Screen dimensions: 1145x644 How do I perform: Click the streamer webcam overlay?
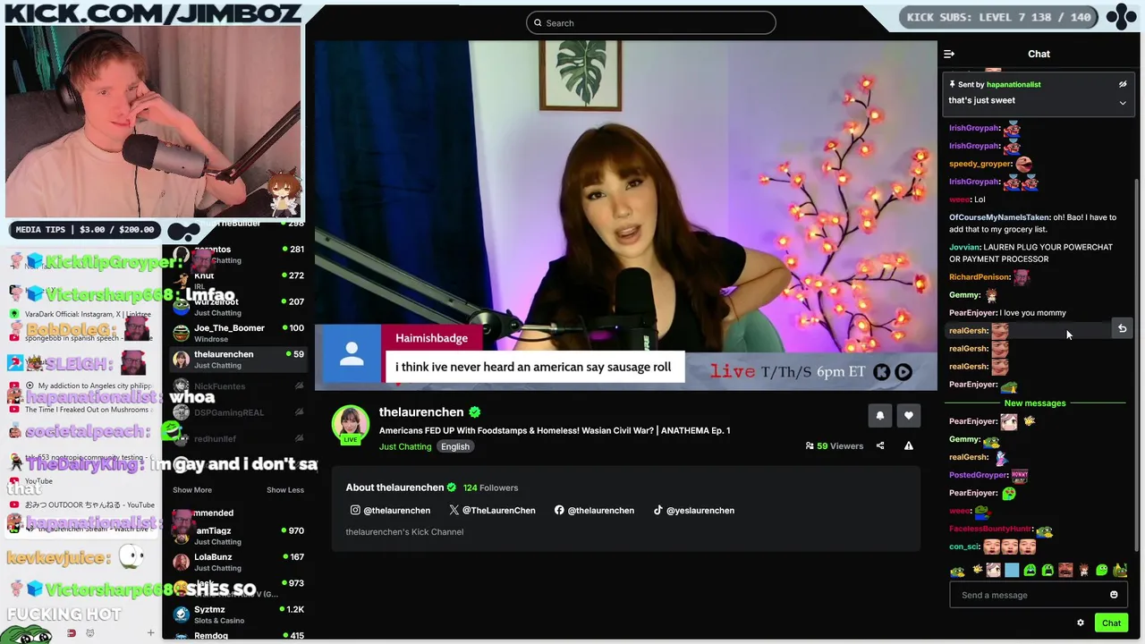(153, 121)
